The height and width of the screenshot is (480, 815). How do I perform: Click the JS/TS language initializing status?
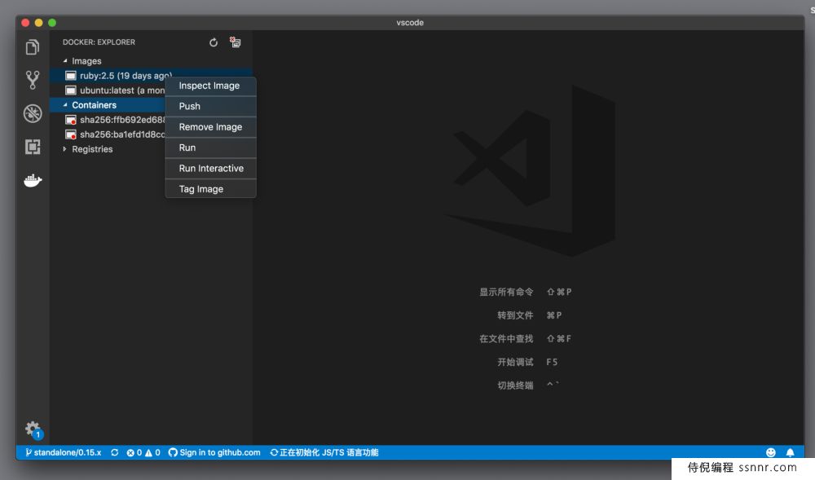pos(324,452)
